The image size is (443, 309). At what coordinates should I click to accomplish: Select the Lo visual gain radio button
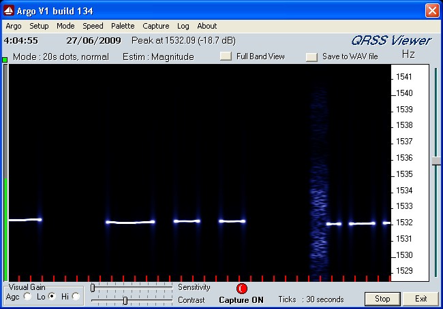52,296
